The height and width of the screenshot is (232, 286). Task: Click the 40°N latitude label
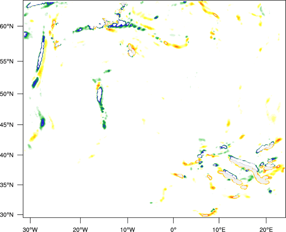[7, 155]
